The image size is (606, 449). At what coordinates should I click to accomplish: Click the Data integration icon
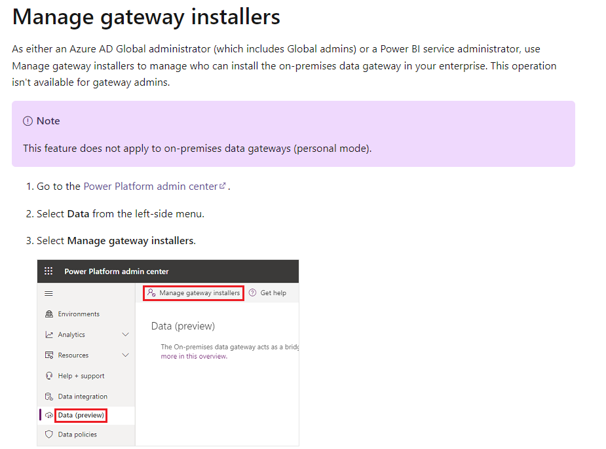[48, 396]
